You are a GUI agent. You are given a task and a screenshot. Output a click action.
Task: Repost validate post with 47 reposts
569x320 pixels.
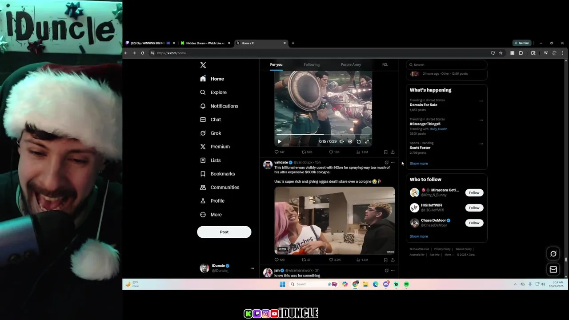pyautogui.click(x=306, y=260)
